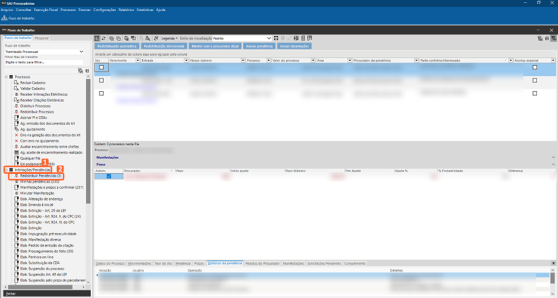Switch to the Movimentações tab

pyautogui.click(x=139, y=263)
